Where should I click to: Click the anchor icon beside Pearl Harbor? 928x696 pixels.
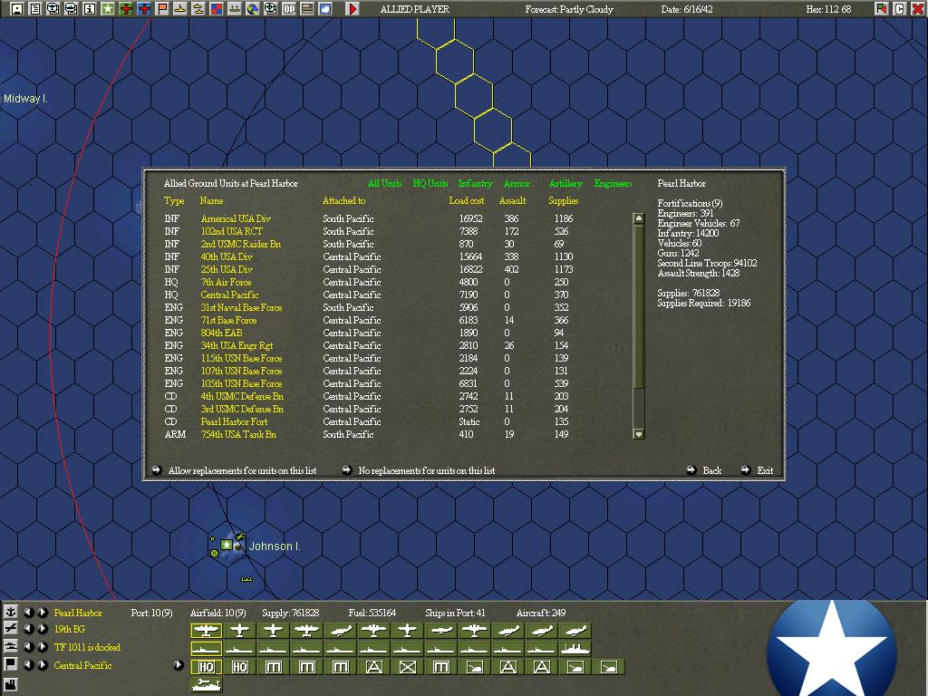point(11,612)
